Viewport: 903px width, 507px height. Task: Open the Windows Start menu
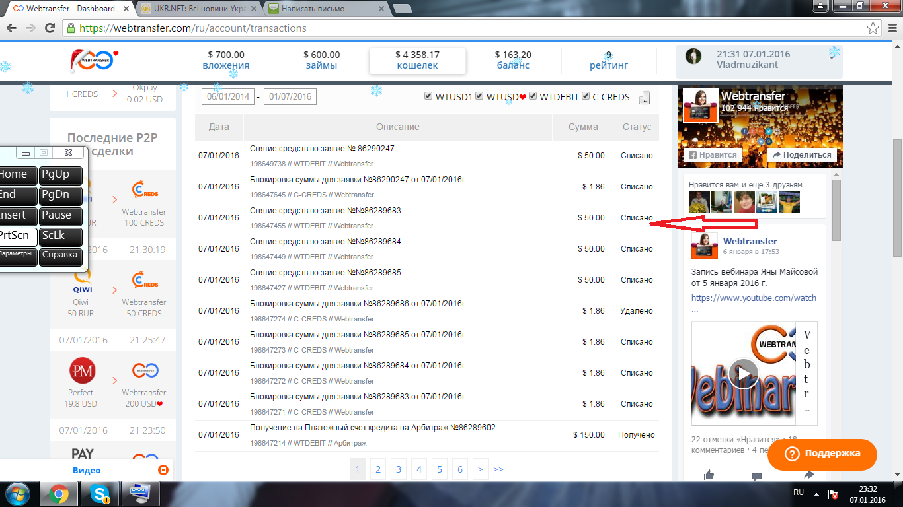[17, 494]
